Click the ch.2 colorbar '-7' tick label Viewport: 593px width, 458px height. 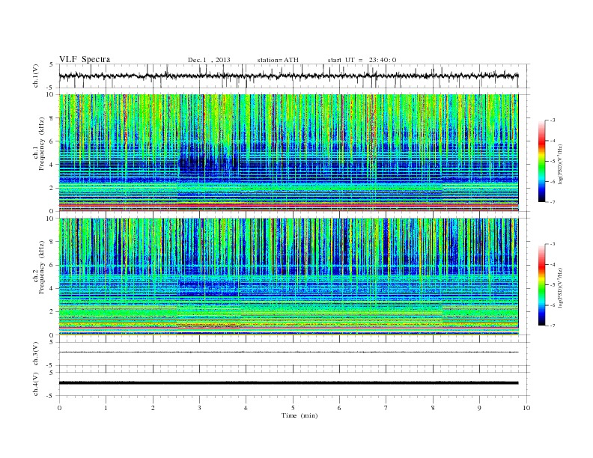coord(553,326)
